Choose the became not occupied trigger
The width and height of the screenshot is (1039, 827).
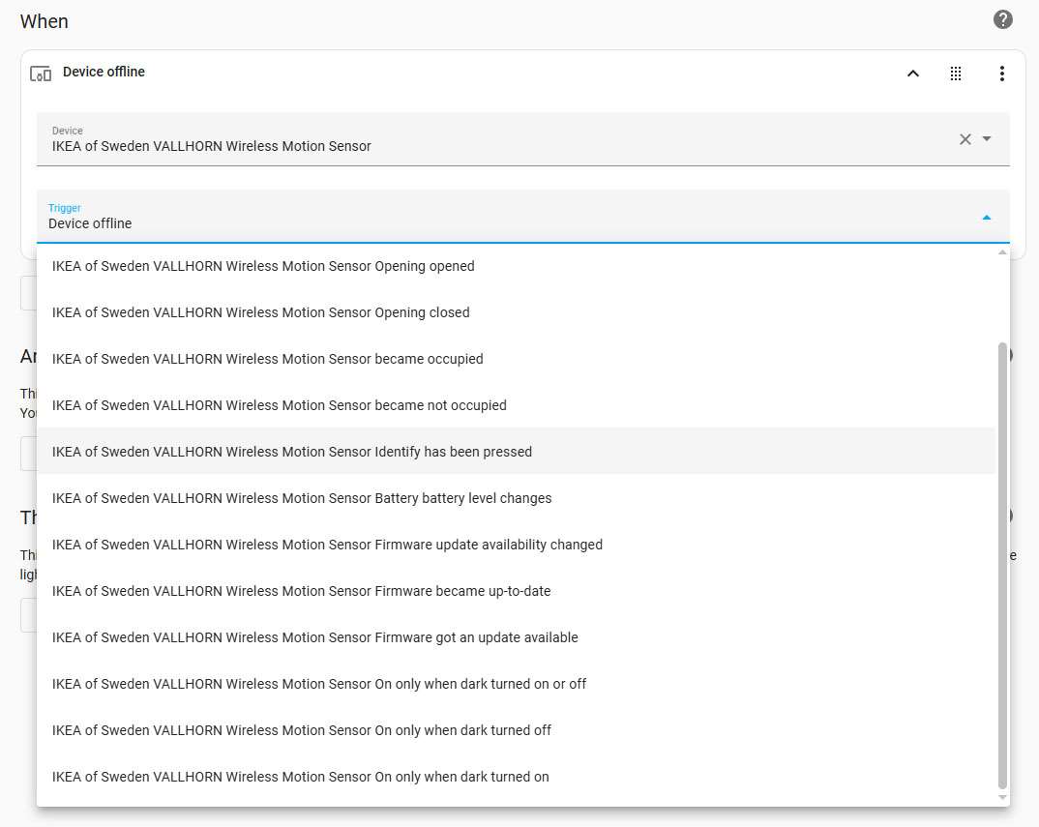279,405
